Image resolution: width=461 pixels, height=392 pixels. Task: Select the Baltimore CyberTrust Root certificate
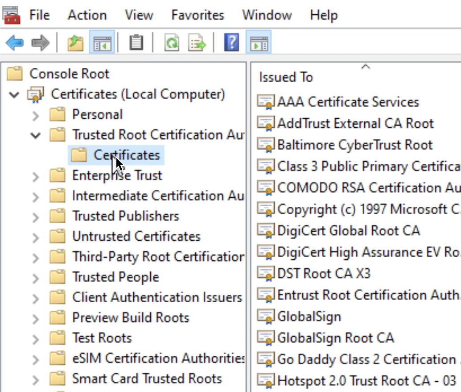point(354,145)
